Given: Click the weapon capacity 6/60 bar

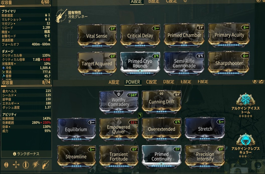Looking at the screenshot, I should click(x=26, y=3).
